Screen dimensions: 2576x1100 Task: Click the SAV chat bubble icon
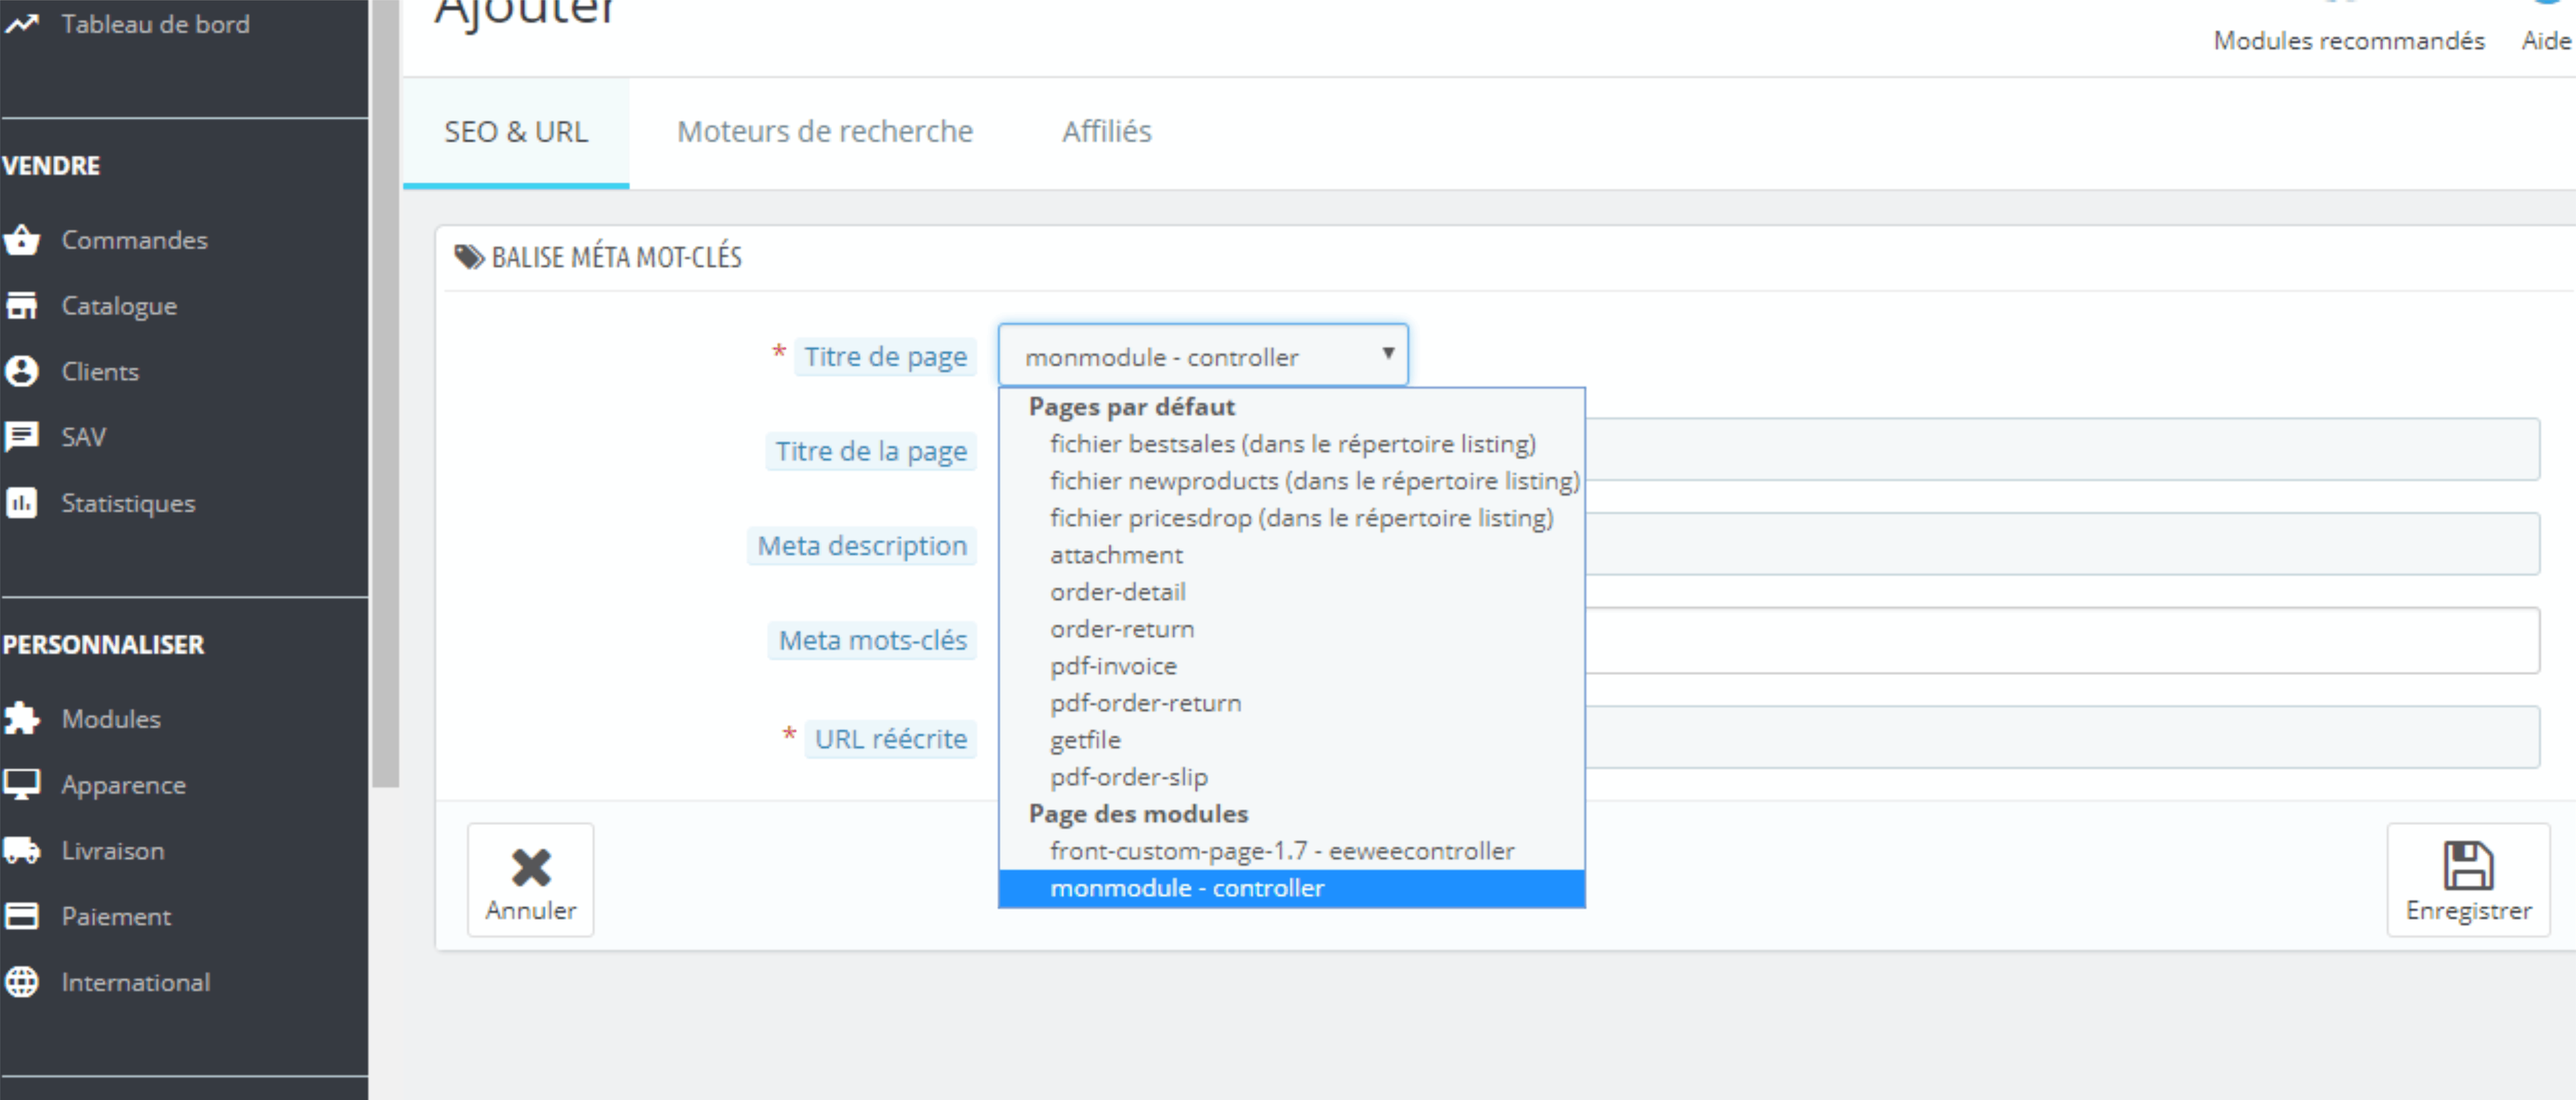(22, 437)
